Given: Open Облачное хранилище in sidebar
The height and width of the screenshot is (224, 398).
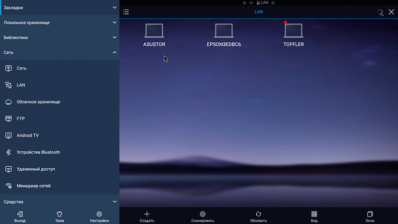Looking at the screenshot, I should coord(38,102).
